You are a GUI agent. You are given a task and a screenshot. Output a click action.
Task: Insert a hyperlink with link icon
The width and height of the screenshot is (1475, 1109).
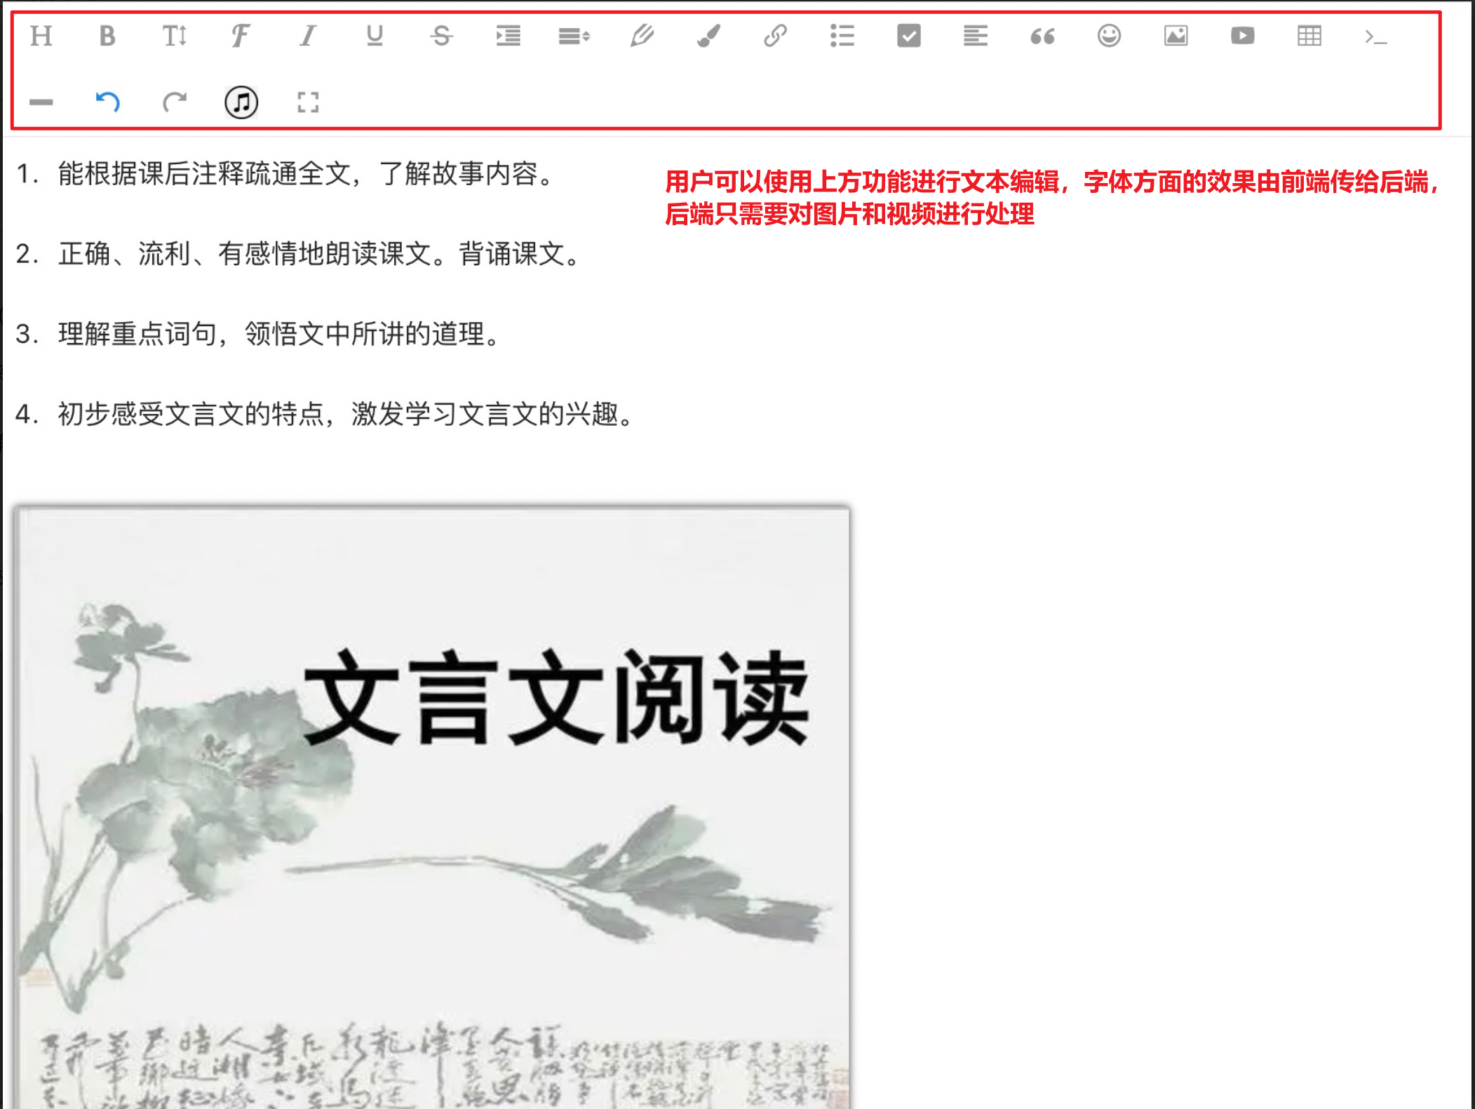point(775,36)
